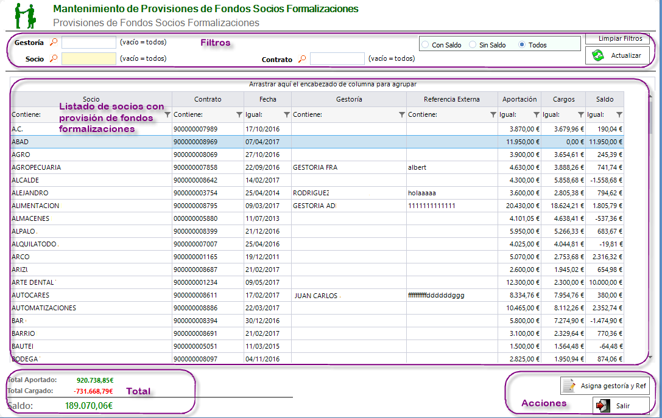Select the ARTE DENTAL socio row
This screenshot has height=418, width=662.
tap(317, 282)
